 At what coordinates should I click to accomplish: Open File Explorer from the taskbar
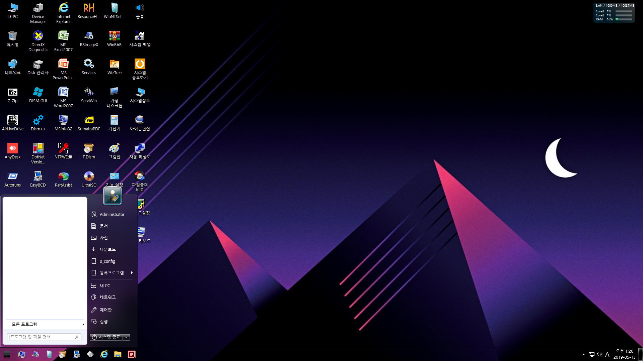(118, 354)
